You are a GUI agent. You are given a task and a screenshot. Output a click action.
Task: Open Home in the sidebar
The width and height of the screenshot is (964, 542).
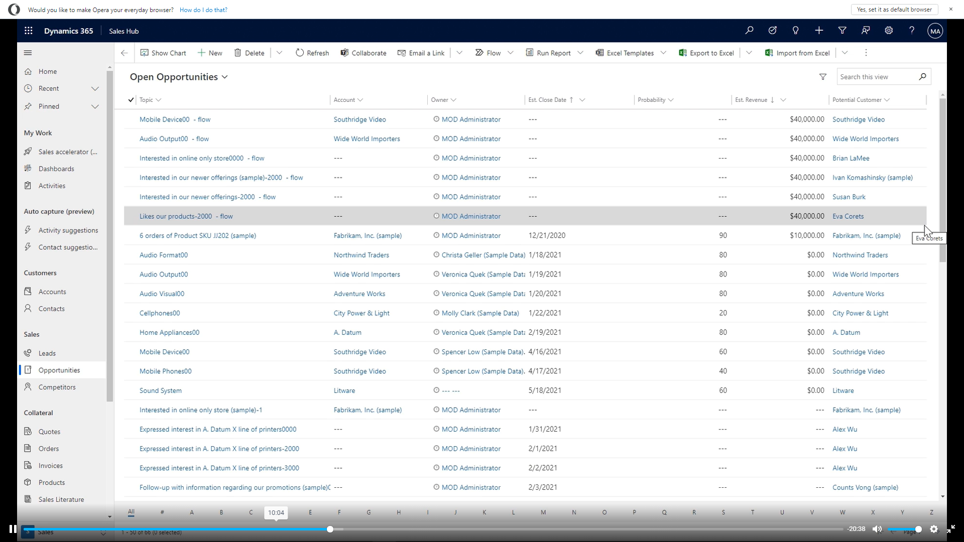48,71
